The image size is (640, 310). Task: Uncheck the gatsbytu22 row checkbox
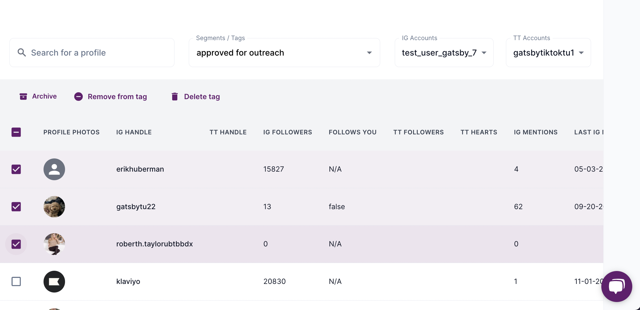16,207
